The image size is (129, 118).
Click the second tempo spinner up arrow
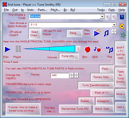77,74
